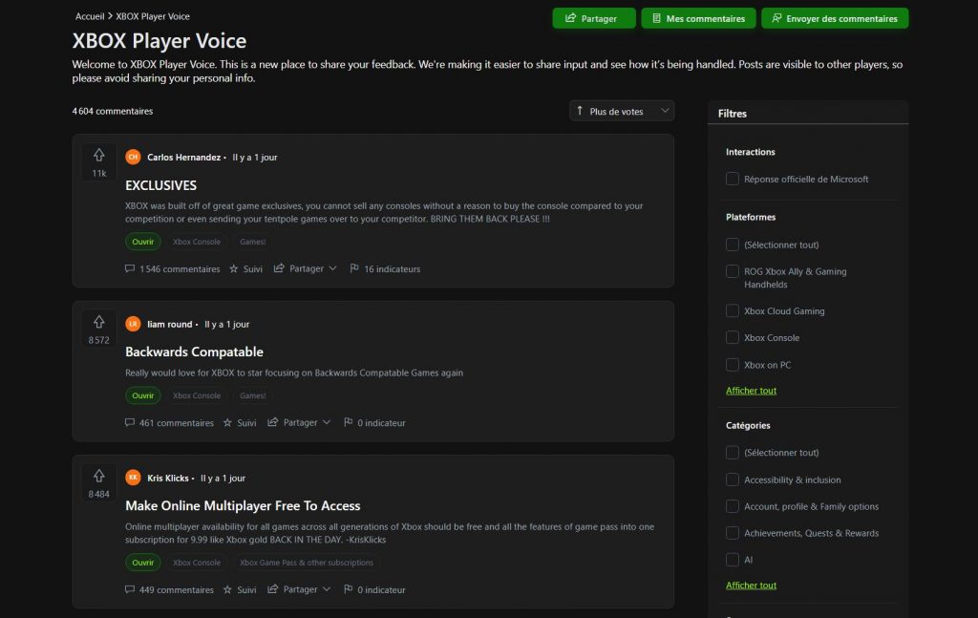Check Xbox on PC filter
978x618 pixels.
click(x=733, y=365)
